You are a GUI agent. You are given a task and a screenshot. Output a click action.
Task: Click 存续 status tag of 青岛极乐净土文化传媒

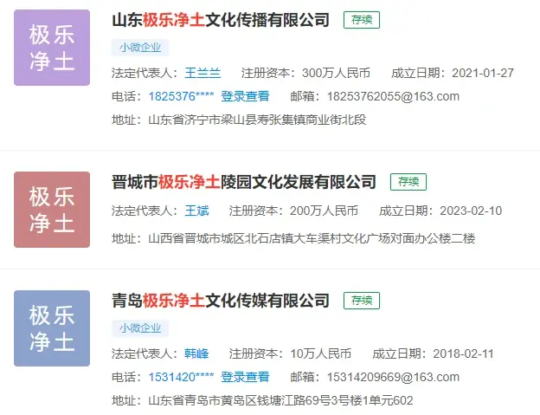pyautogui.click(x=362, y=301)
